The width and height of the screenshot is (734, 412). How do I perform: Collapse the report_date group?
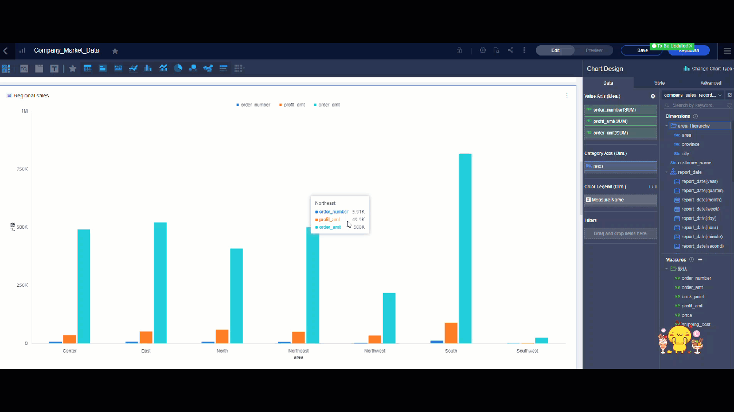[x=667, y=172]
